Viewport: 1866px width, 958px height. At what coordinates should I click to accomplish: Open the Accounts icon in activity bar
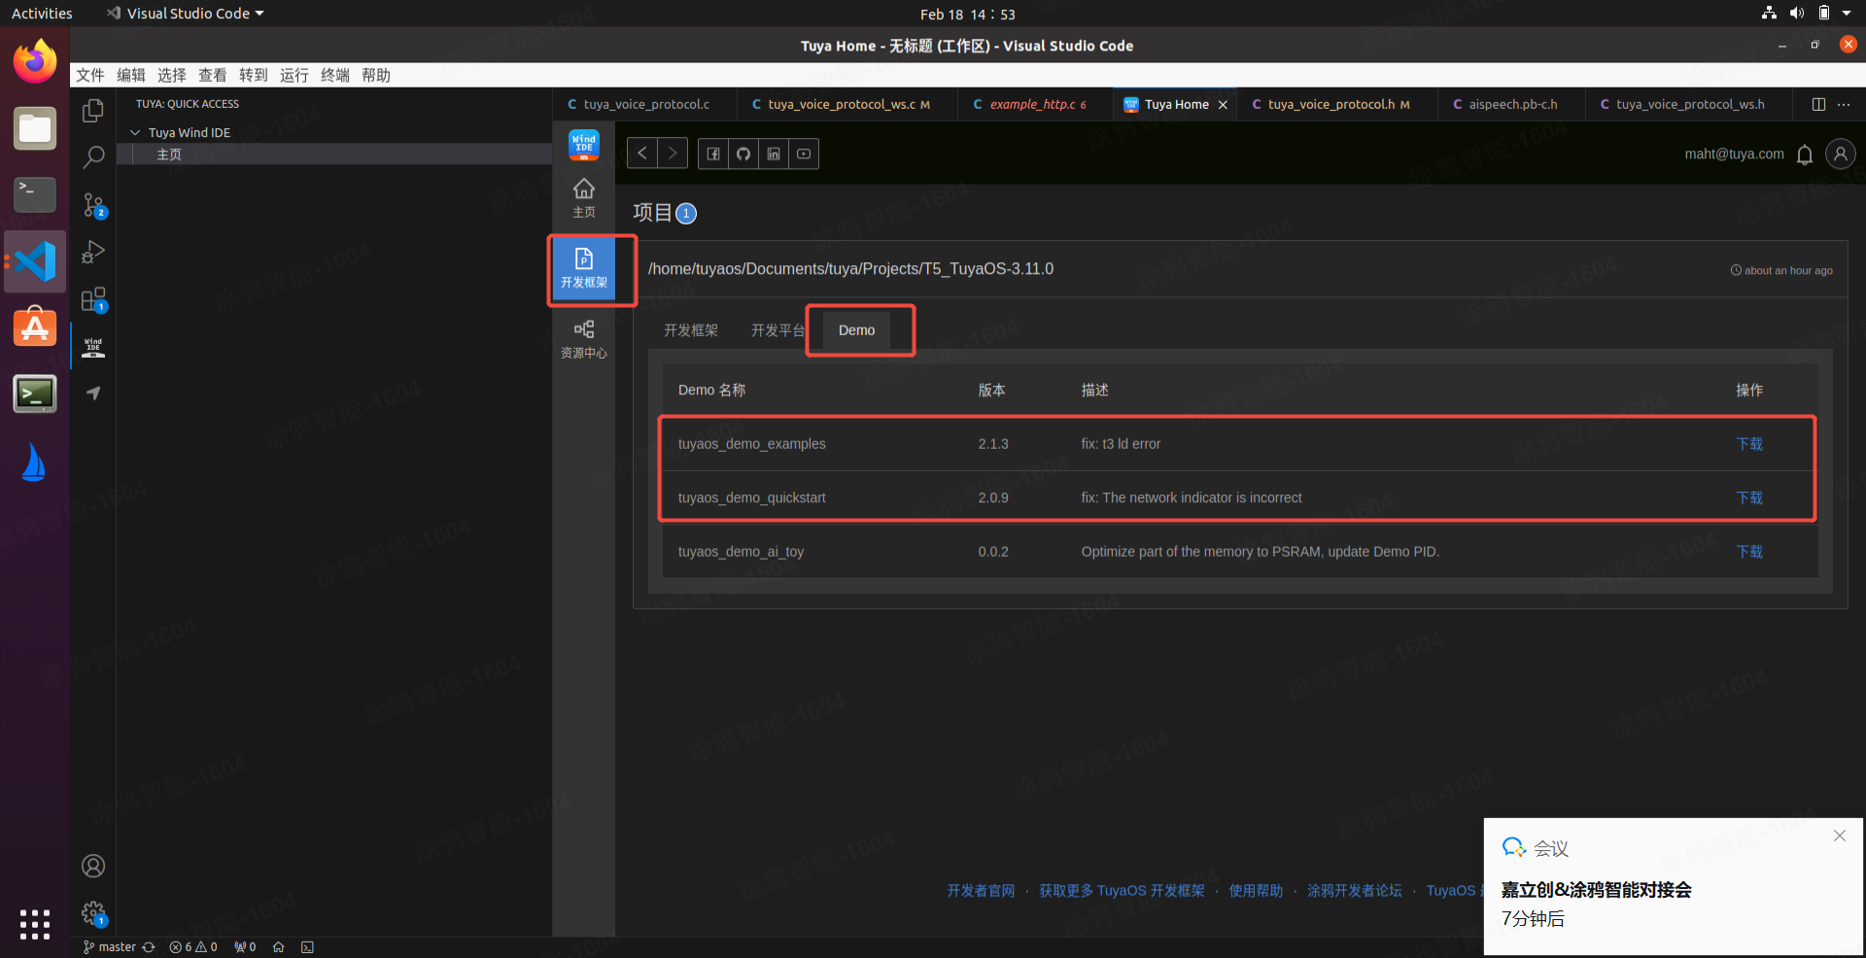[x=93, y=866]
